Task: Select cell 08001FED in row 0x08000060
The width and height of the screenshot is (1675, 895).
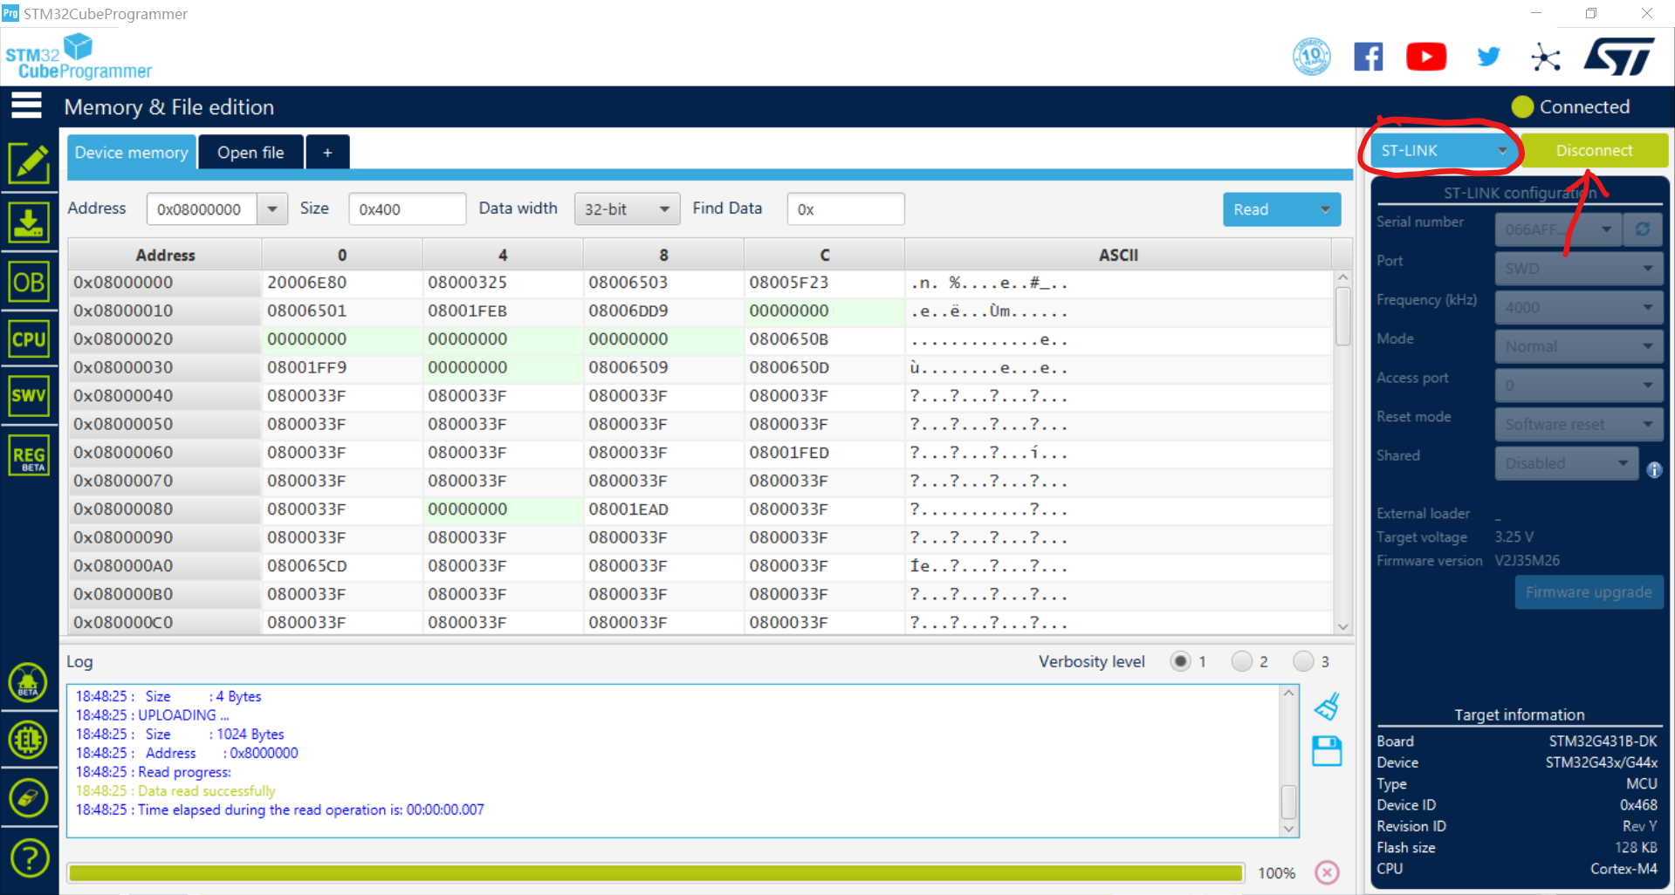Action: (x=824, y=453)
